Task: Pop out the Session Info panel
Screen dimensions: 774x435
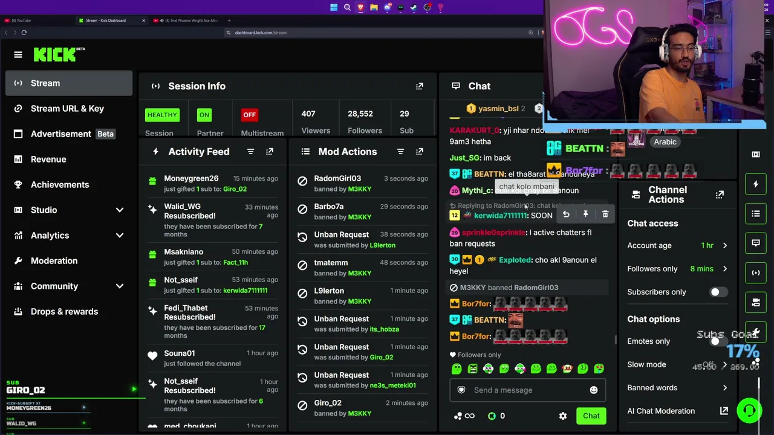Action: (x=420, y=86)
